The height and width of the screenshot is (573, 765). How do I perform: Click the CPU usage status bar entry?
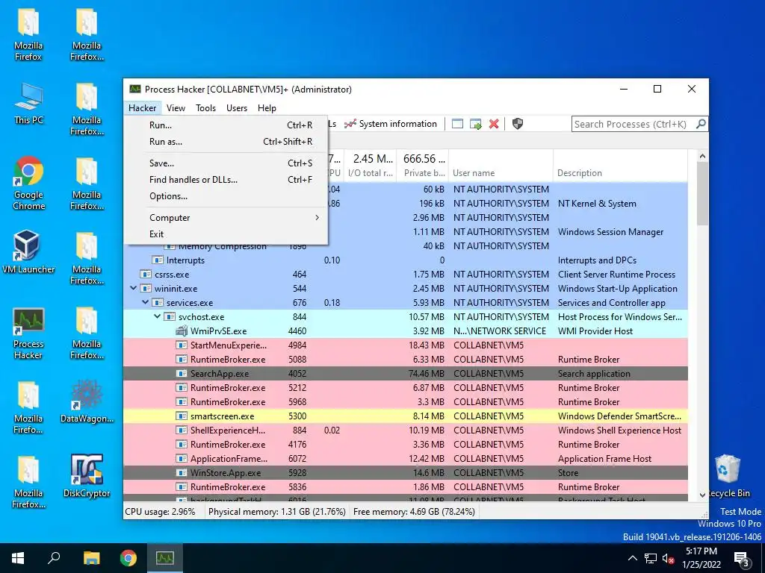tap(160, 512)
